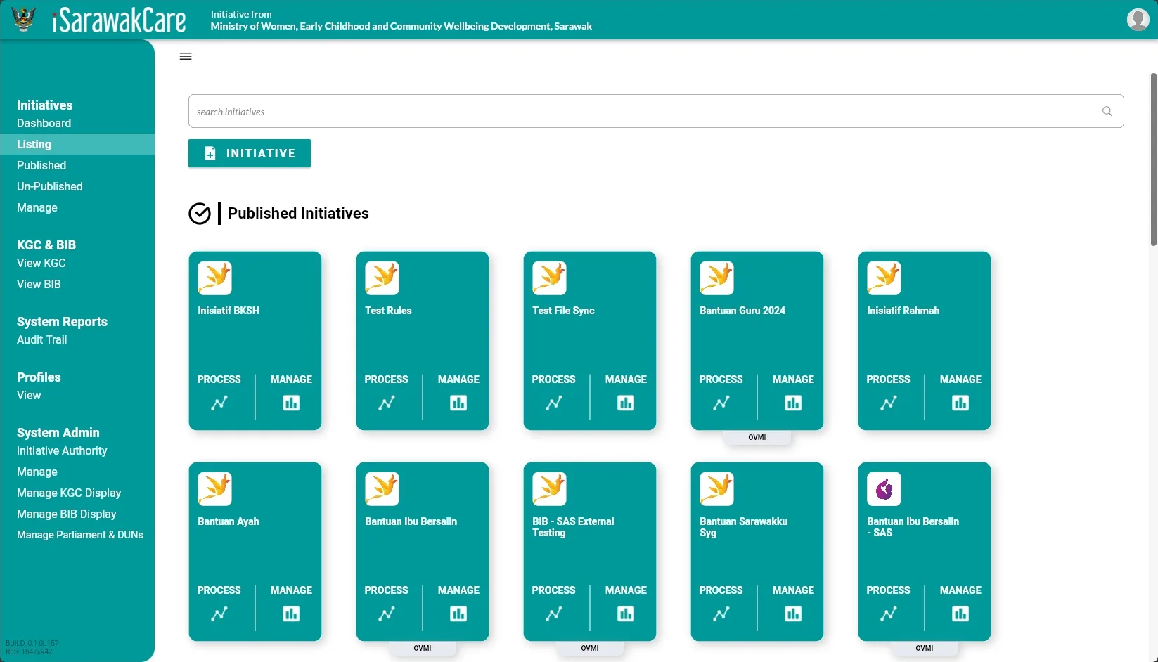Click Process icon for Bantuan Guru 2024
This screenshot has height=662, width=1158.
coord(721,403)
